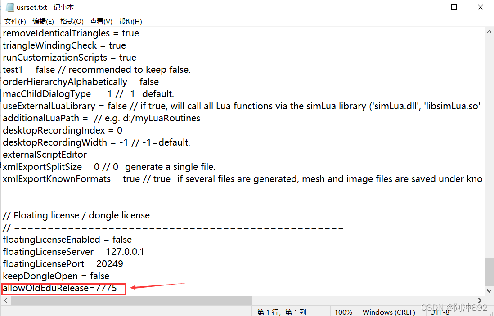Click the line floatingLicensePort = 20249
Image resolution: width=494 pixels, height=316 pixels.
coord(63,264)
